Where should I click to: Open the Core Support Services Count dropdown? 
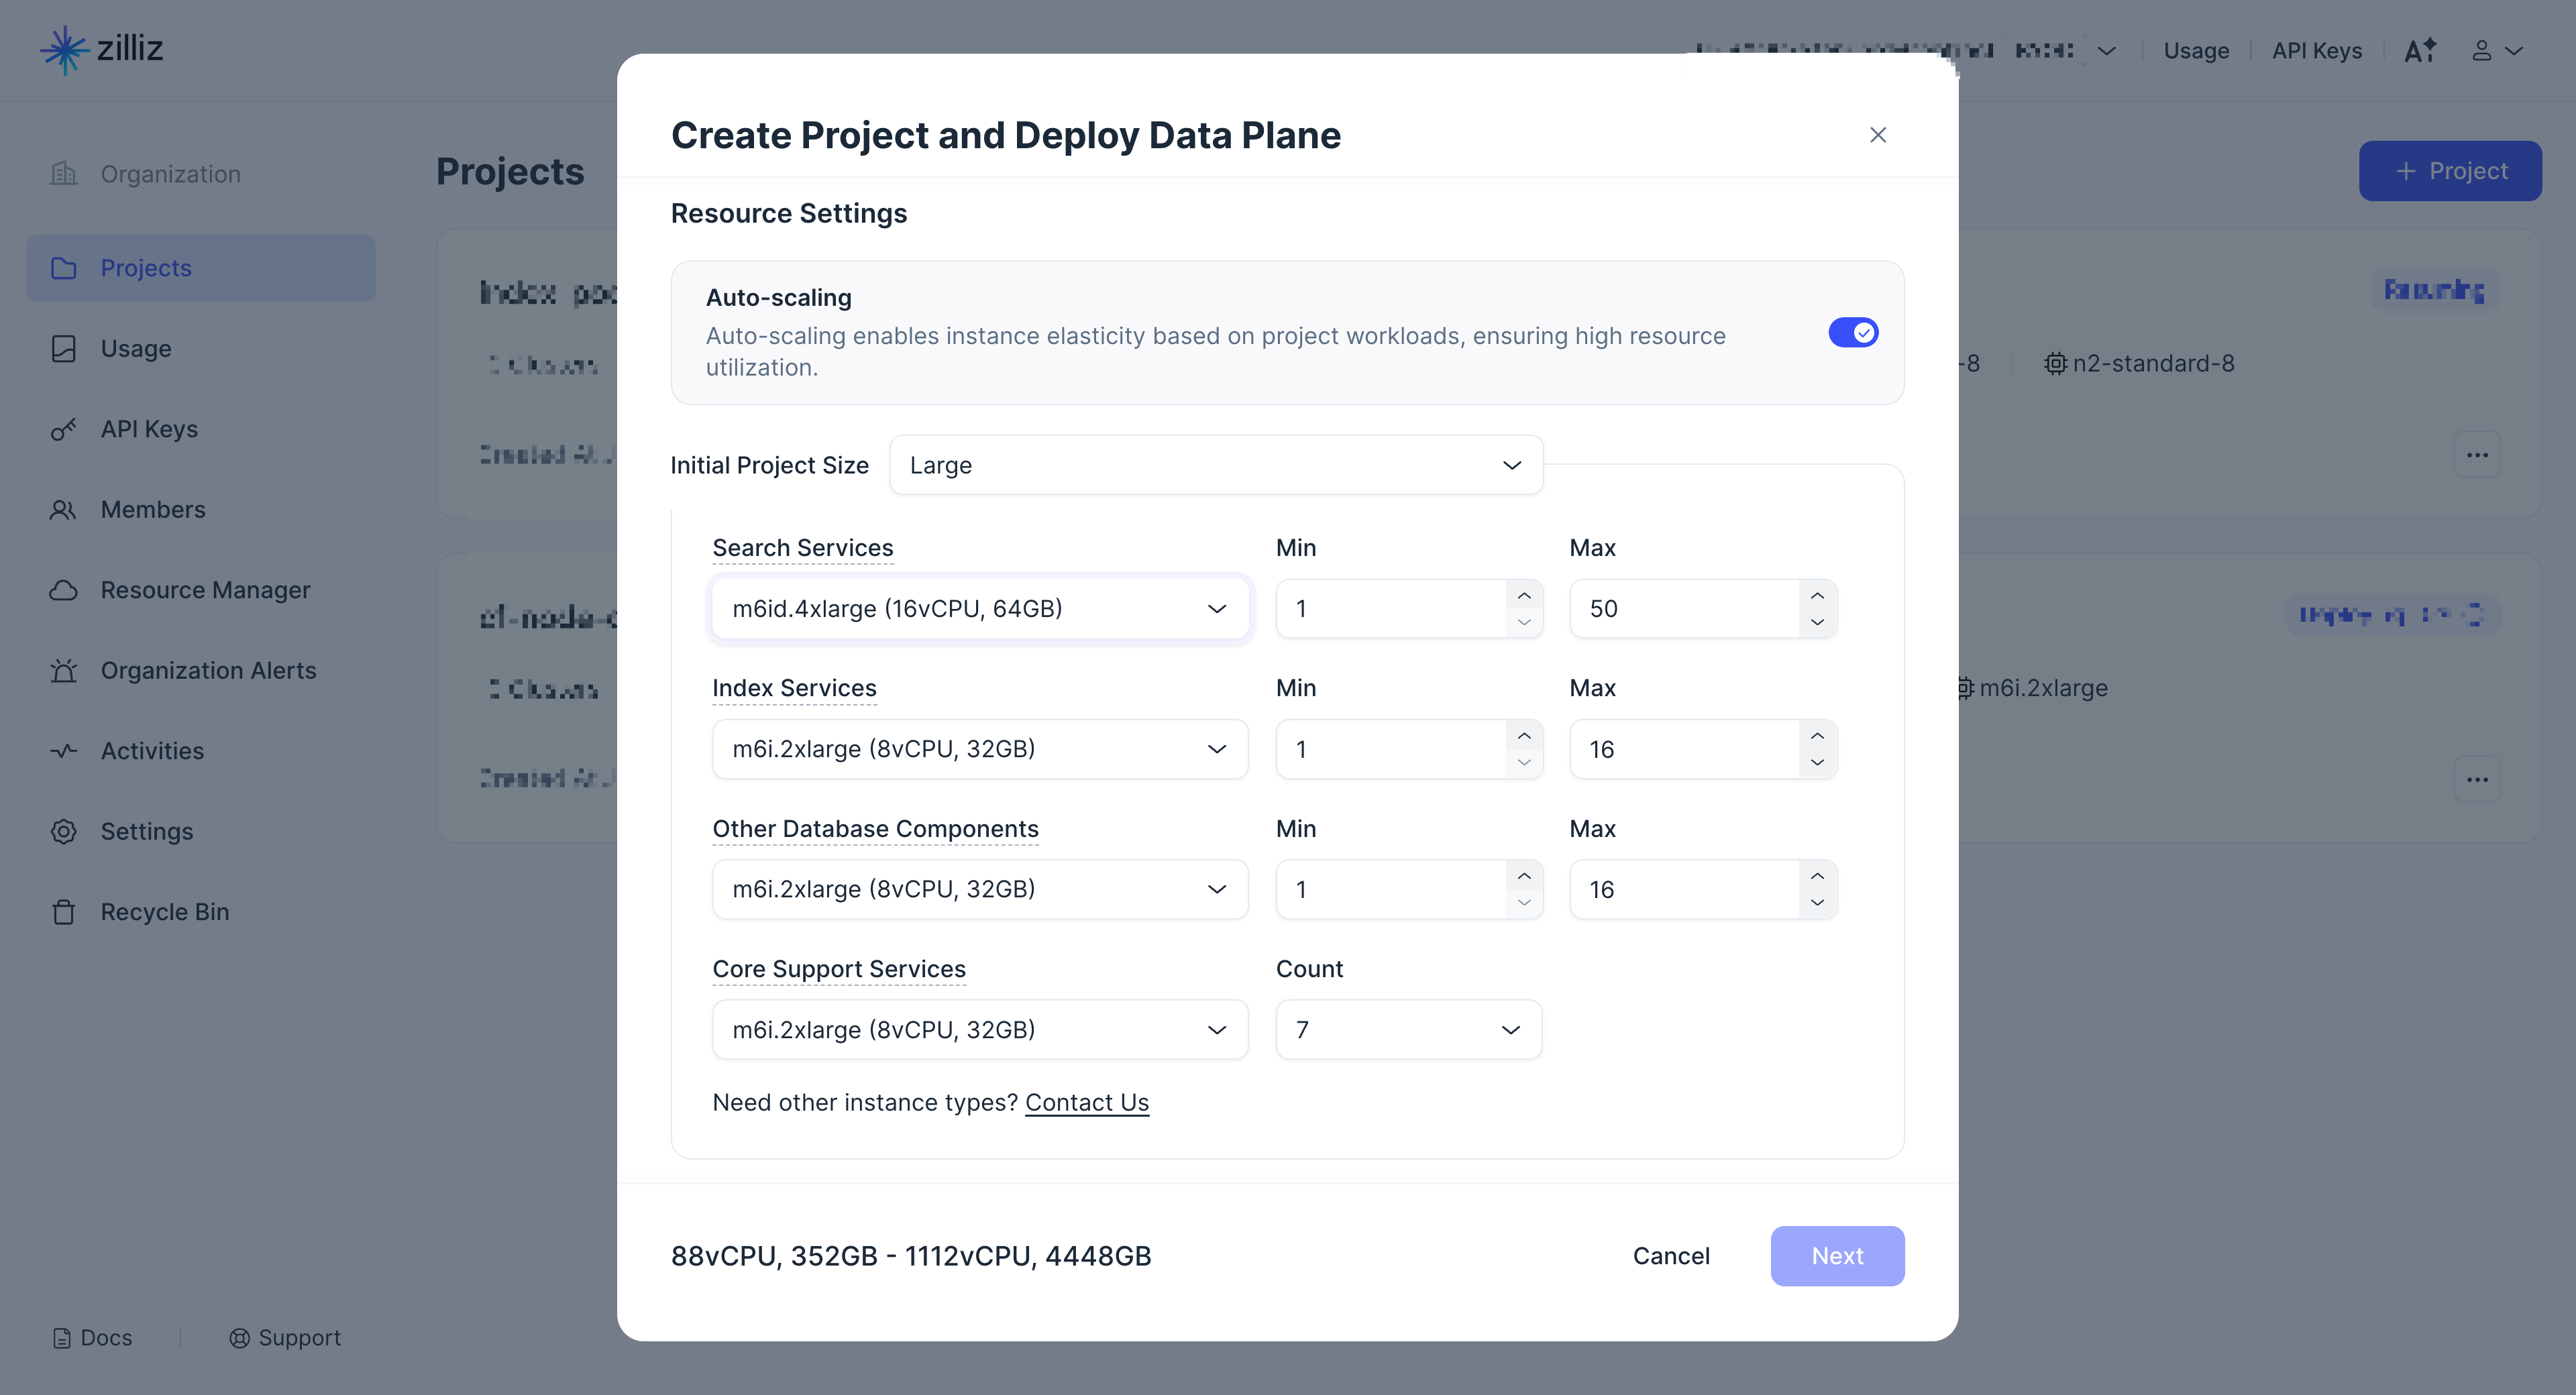pos(1408,1029)
